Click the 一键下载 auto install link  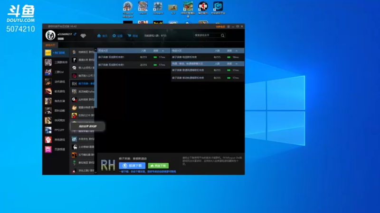click(147, 172)
